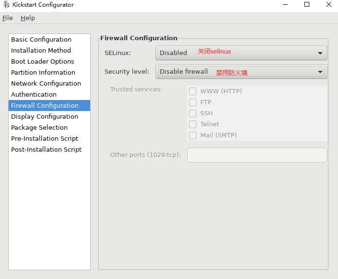
Task: Expand the Security level dropdown
Action: click(x=241, y=72)
